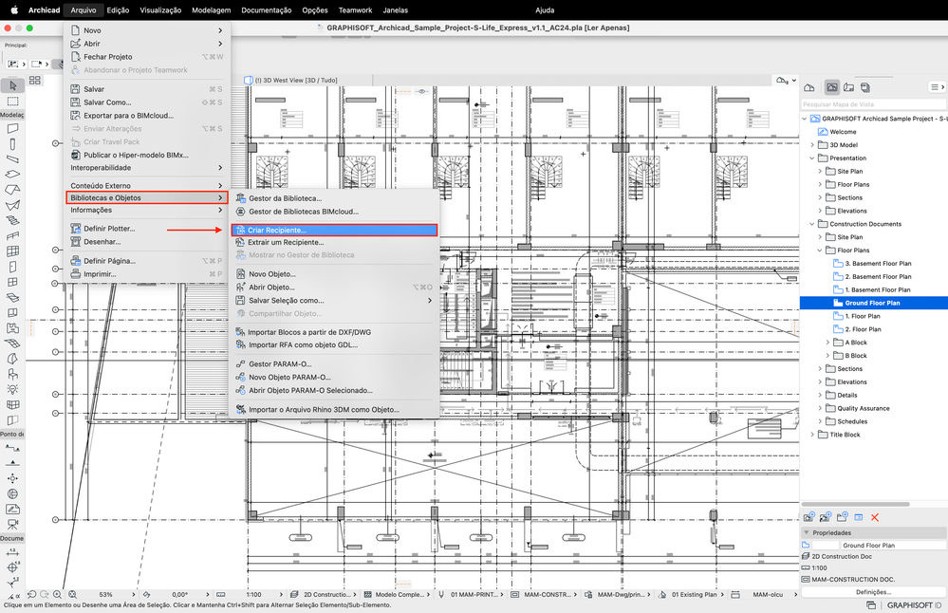The width and height of the screenshot is (948, 613).
Task: Click in Pesquisar Mapa de Vista field
Action: 873,104
